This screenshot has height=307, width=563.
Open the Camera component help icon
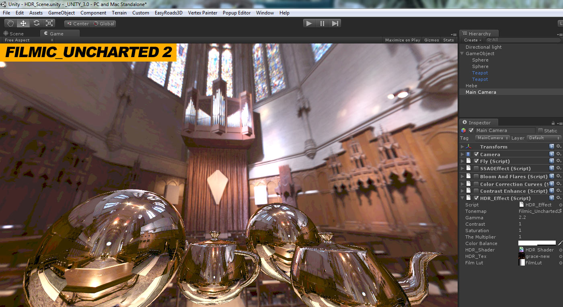click(552, 154)
